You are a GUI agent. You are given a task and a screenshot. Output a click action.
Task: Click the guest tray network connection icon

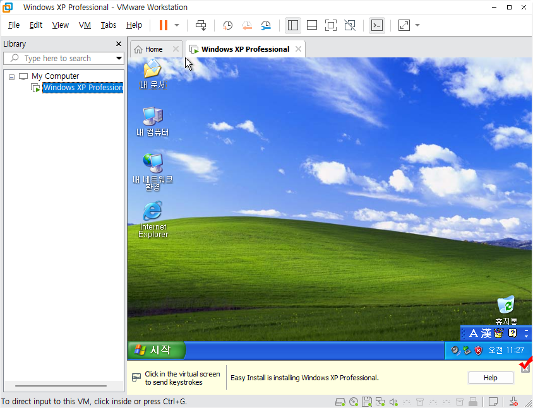[467, 350]
